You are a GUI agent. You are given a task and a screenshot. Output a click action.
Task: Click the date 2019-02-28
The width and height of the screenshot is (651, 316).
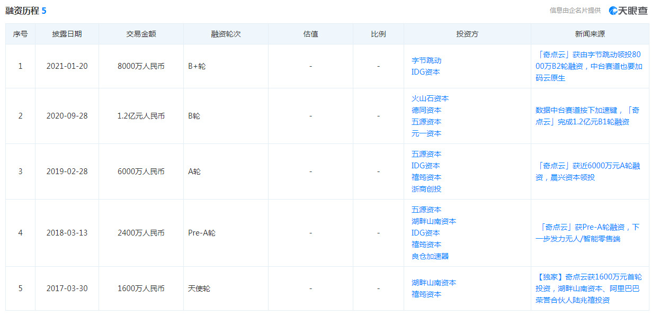[67, 171]
